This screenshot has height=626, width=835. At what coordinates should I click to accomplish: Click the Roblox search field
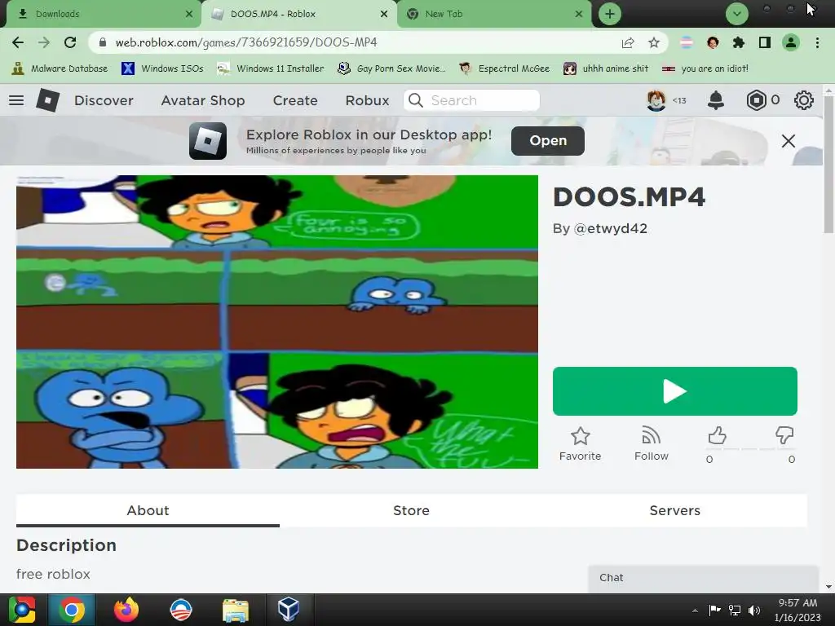tap(472, 100)
